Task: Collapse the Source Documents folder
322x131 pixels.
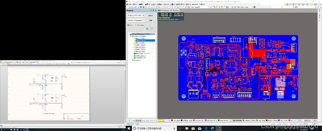Action: (x=131, y=36)
